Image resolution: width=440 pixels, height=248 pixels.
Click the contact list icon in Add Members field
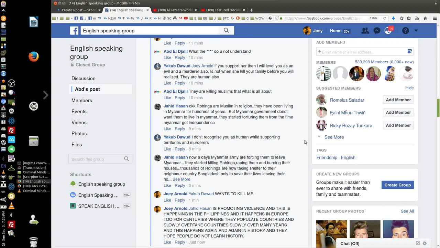[x=409, y=51]
